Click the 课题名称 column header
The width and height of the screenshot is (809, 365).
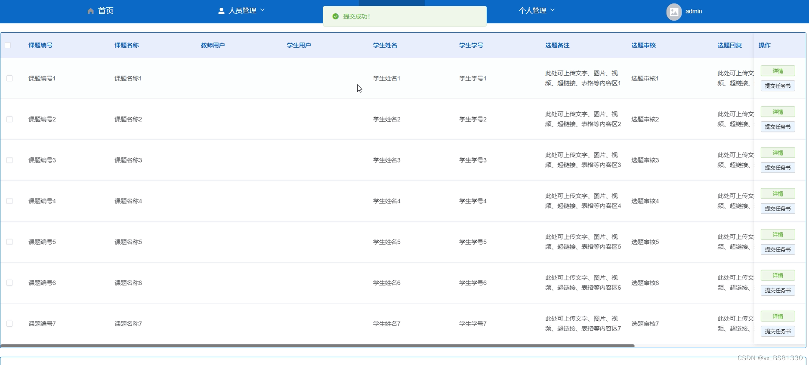coord(127,45)
